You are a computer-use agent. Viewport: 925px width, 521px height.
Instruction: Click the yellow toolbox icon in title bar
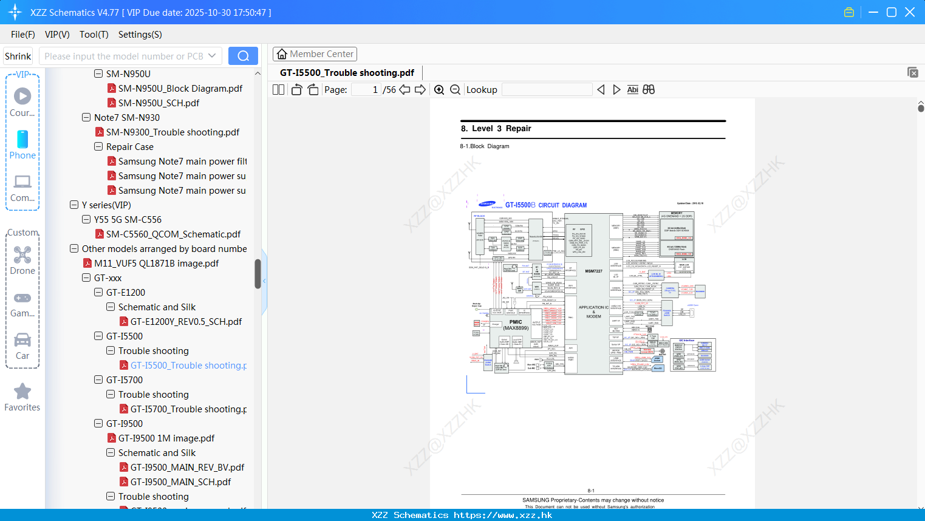tap(849, 12)
